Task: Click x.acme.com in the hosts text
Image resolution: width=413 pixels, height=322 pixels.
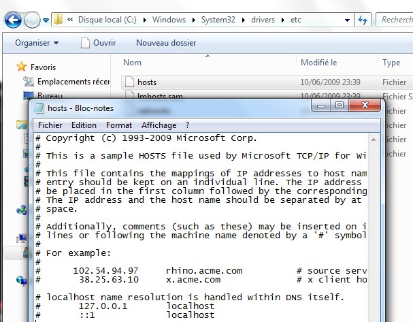Action: [x=193, y=280]
